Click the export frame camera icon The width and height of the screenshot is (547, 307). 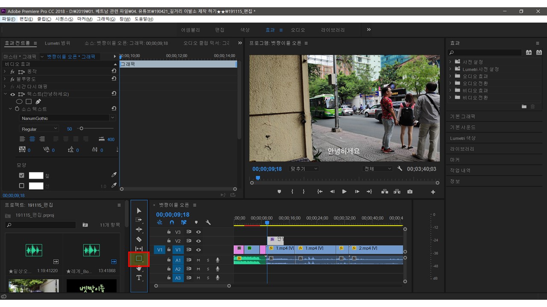[x=410, y=192]
